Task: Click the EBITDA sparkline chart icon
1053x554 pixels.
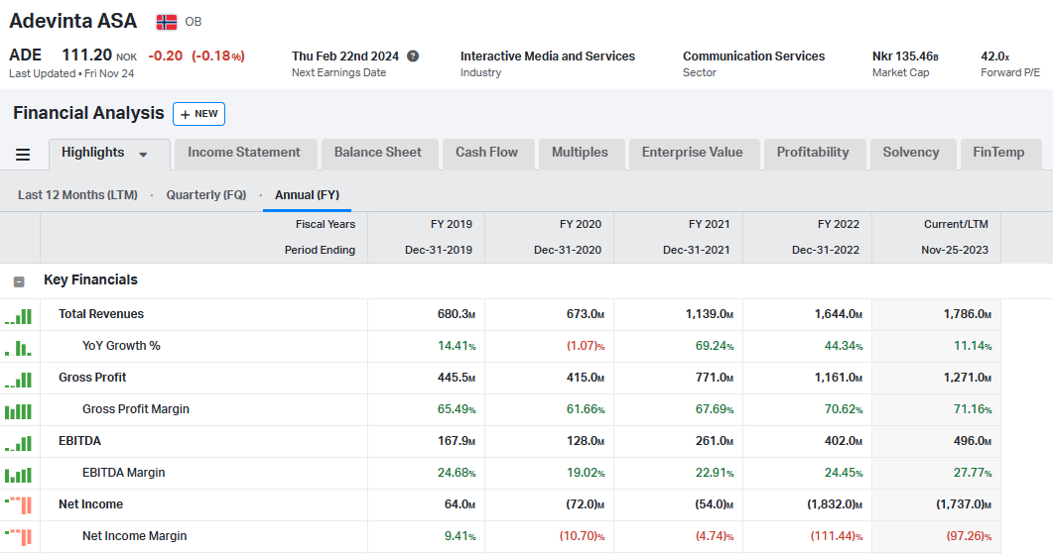Action: click(19, 443)
